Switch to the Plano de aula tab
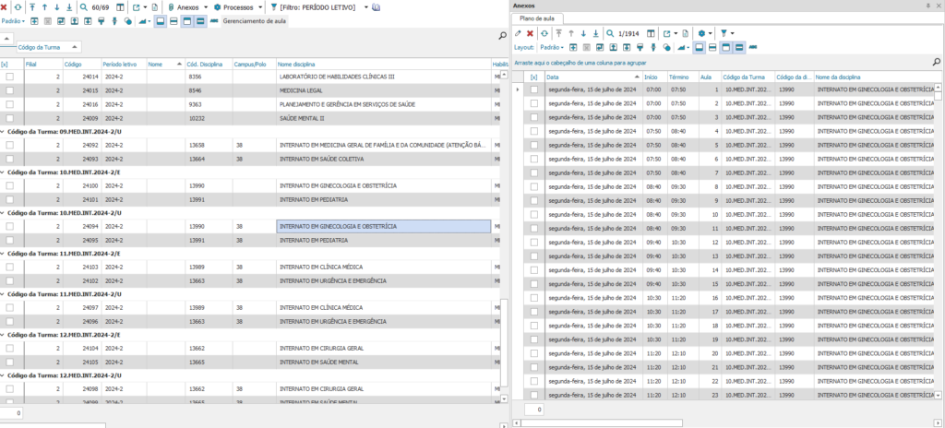The image size is (945, 428). pyautogui.click(x=537, y=18)
